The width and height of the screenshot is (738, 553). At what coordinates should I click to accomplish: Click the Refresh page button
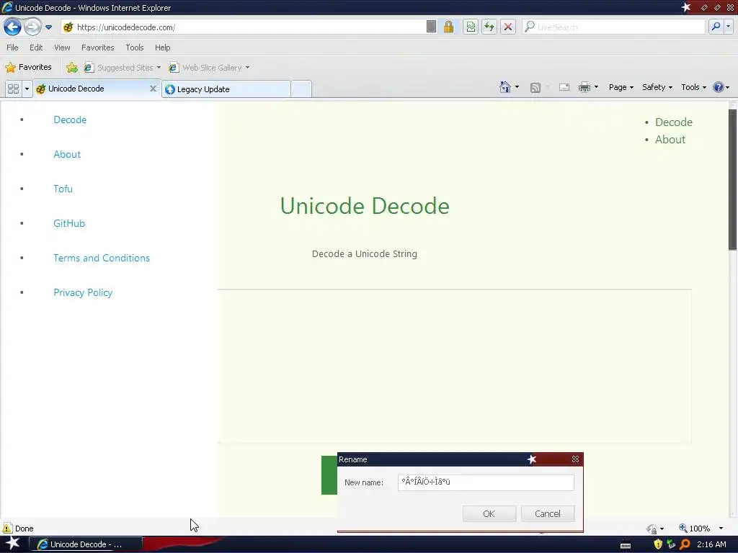[489, 27]
